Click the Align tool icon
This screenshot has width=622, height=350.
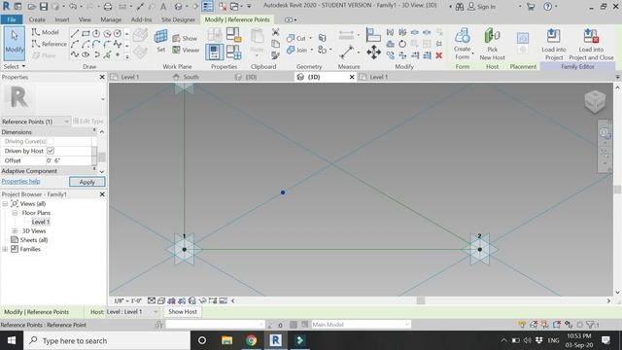pyautogui.click(x=373, y=35)
